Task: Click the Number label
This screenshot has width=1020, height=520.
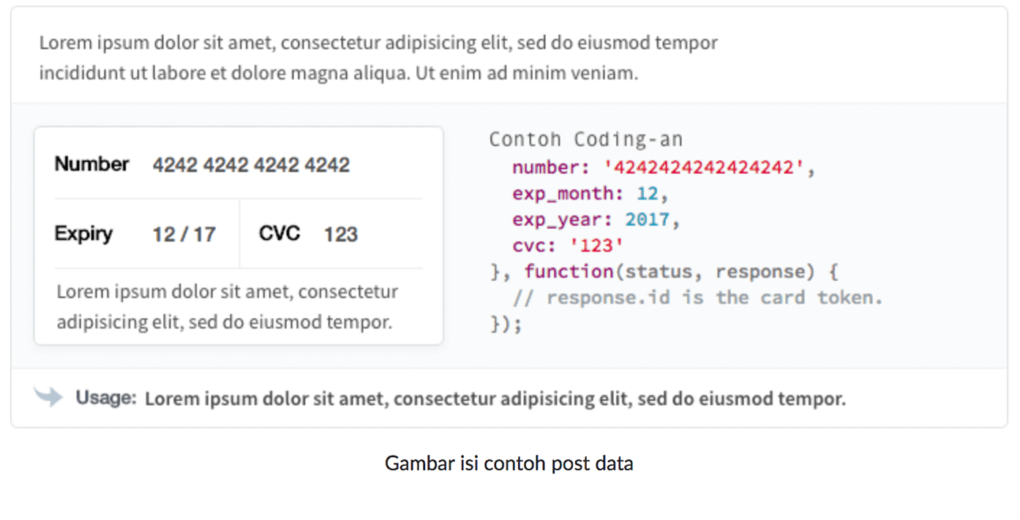Action: click(x=91, y=164)
